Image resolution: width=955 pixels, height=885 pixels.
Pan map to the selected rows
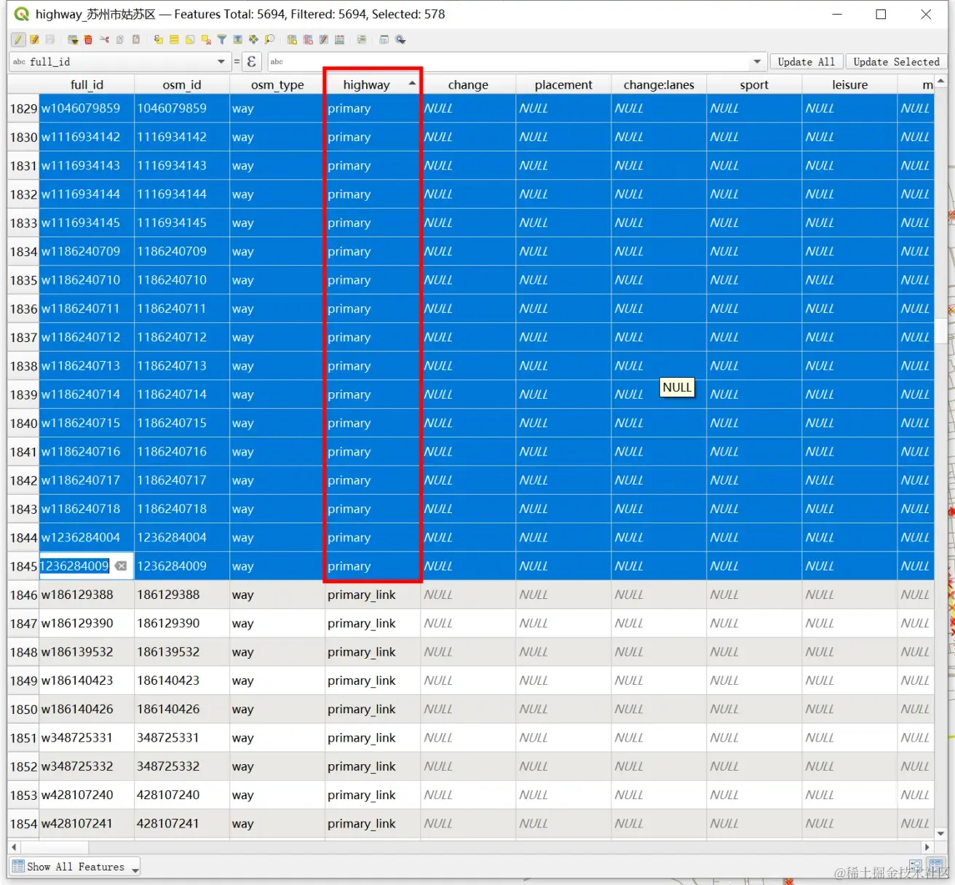coord(253,39)
